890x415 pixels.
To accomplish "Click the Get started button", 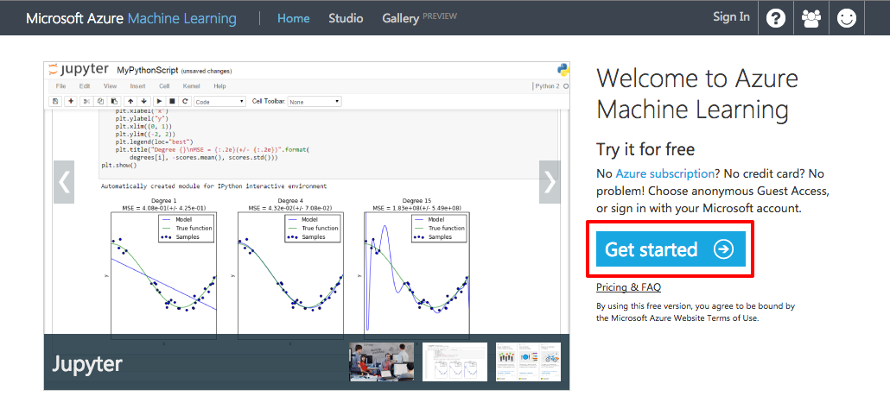I will pos(670,249).
